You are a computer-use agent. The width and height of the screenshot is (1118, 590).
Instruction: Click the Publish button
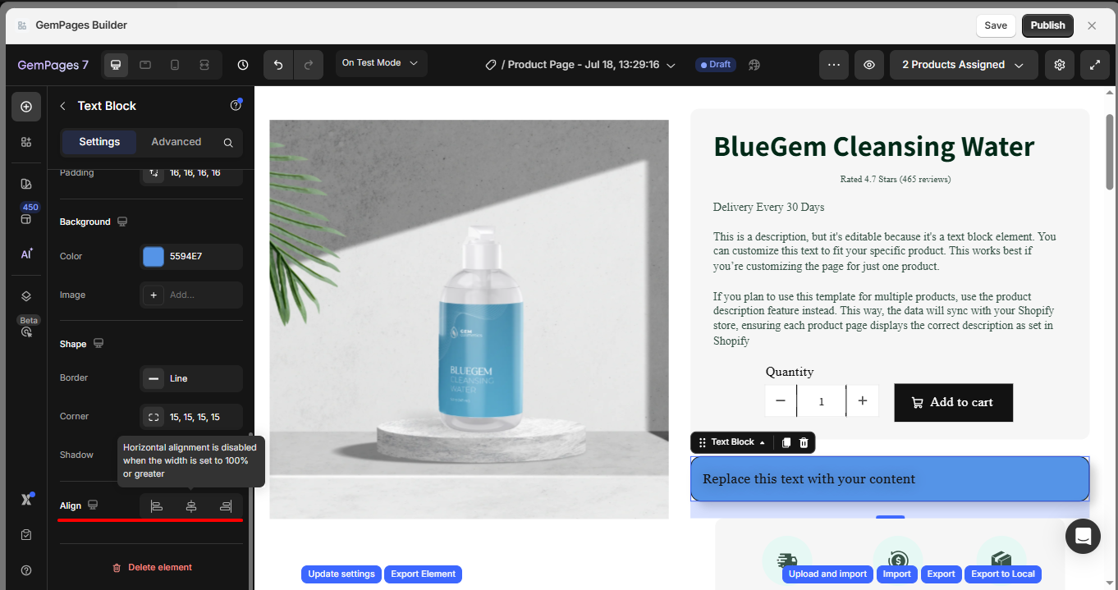[x=1047, y=25]
